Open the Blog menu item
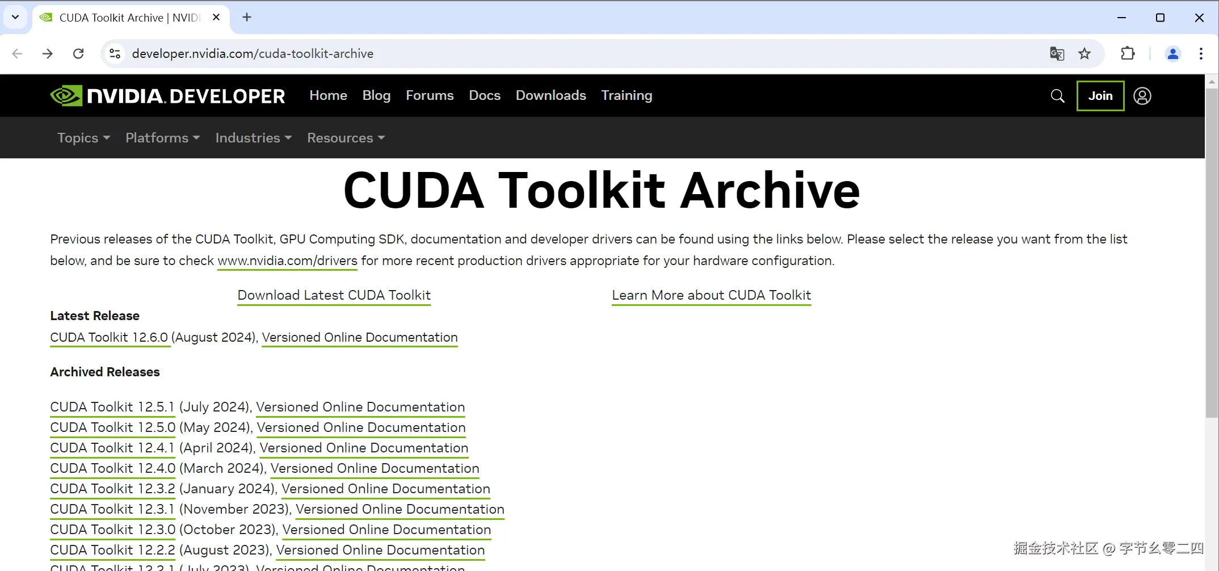 click(376, 95)
